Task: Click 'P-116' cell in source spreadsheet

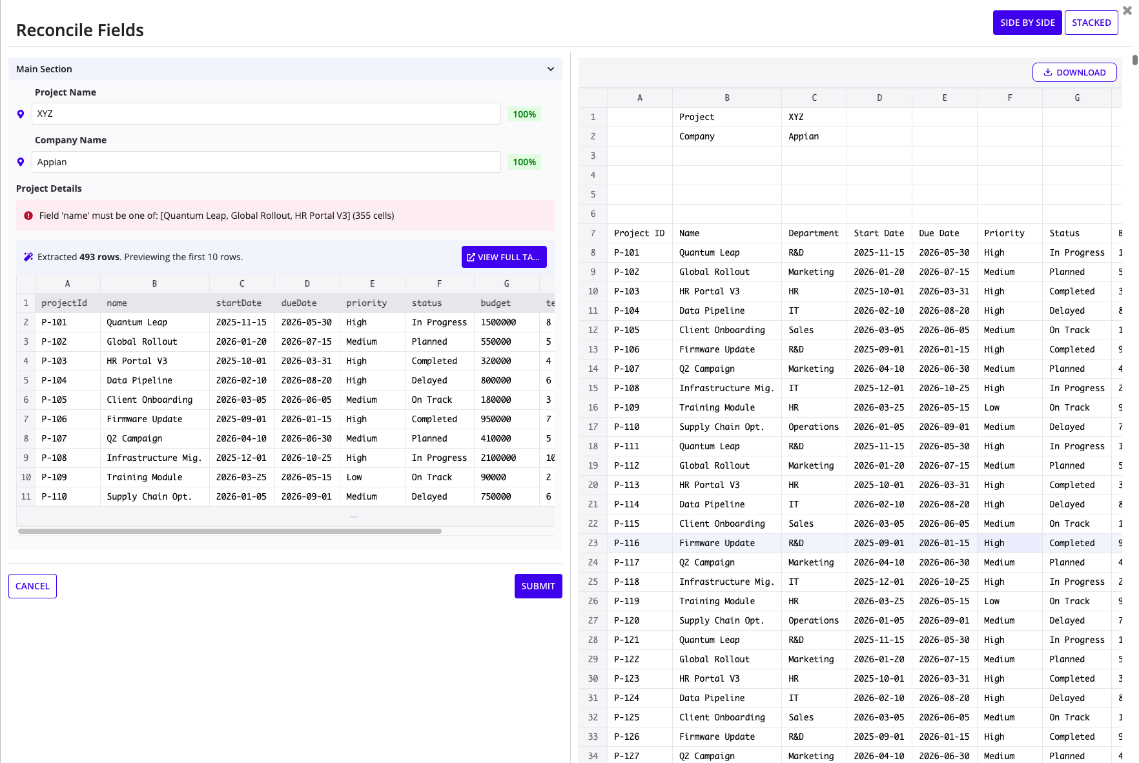Action: click(x=640, y=543)
